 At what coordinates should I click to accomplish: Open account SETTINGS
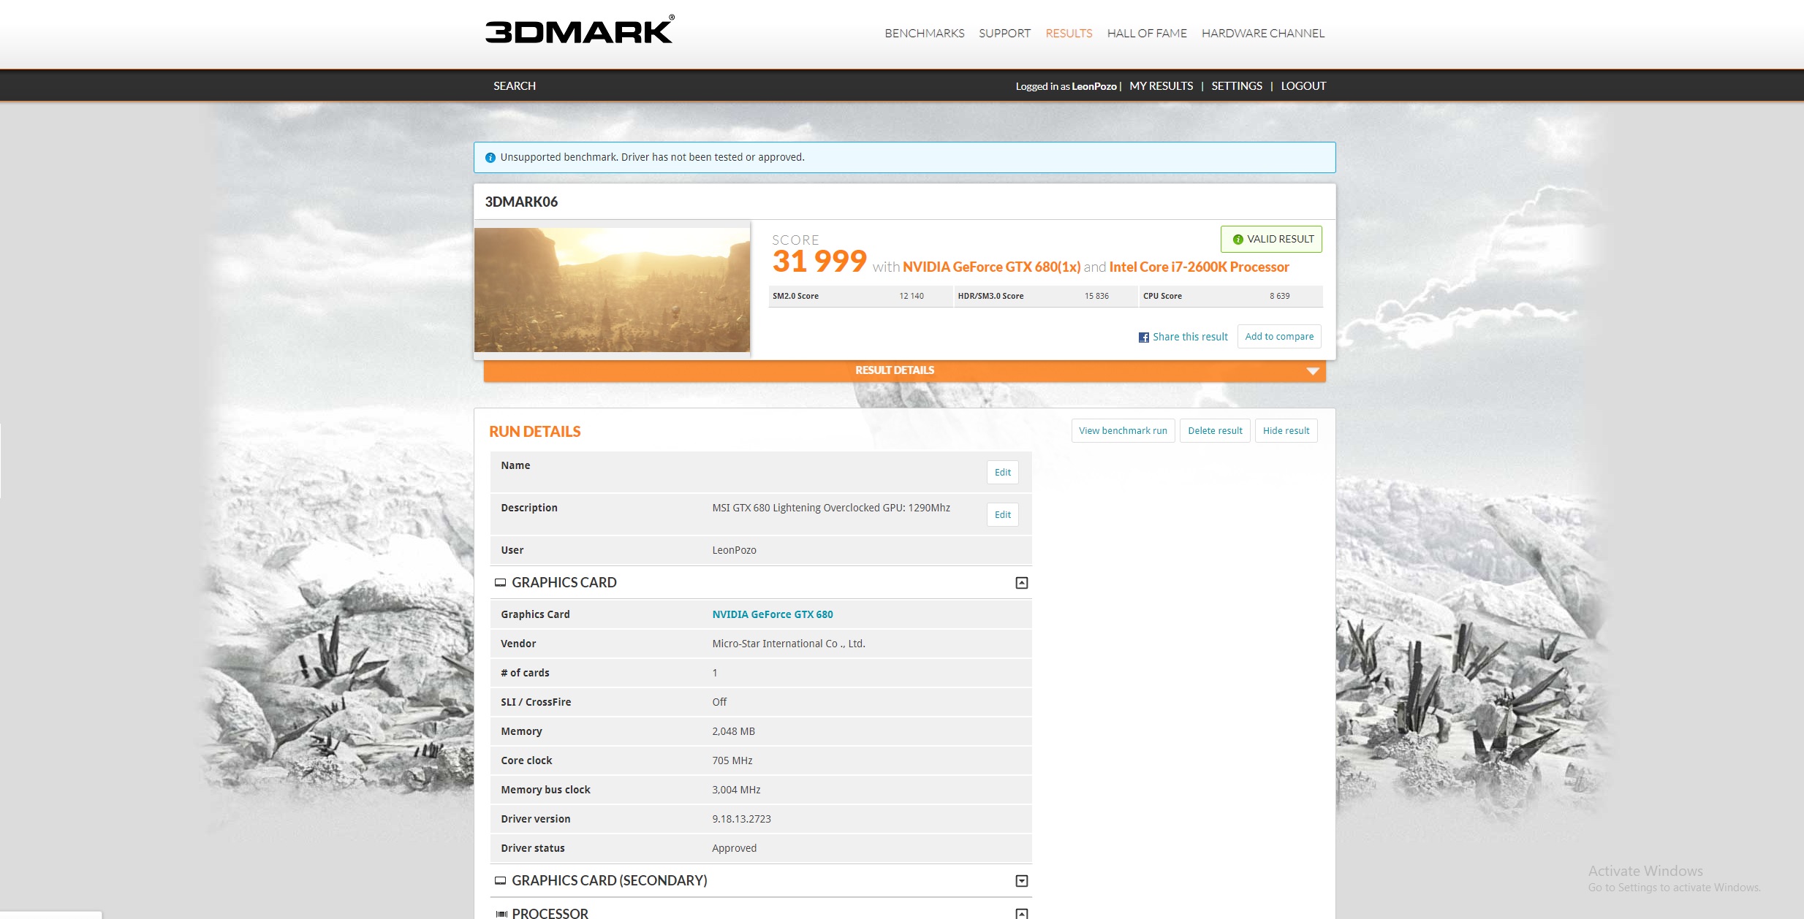coord(1236,86)
